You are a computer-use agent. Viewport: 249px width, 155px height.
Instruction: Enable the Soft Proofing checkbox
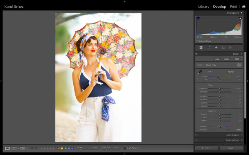coord(125,148)
